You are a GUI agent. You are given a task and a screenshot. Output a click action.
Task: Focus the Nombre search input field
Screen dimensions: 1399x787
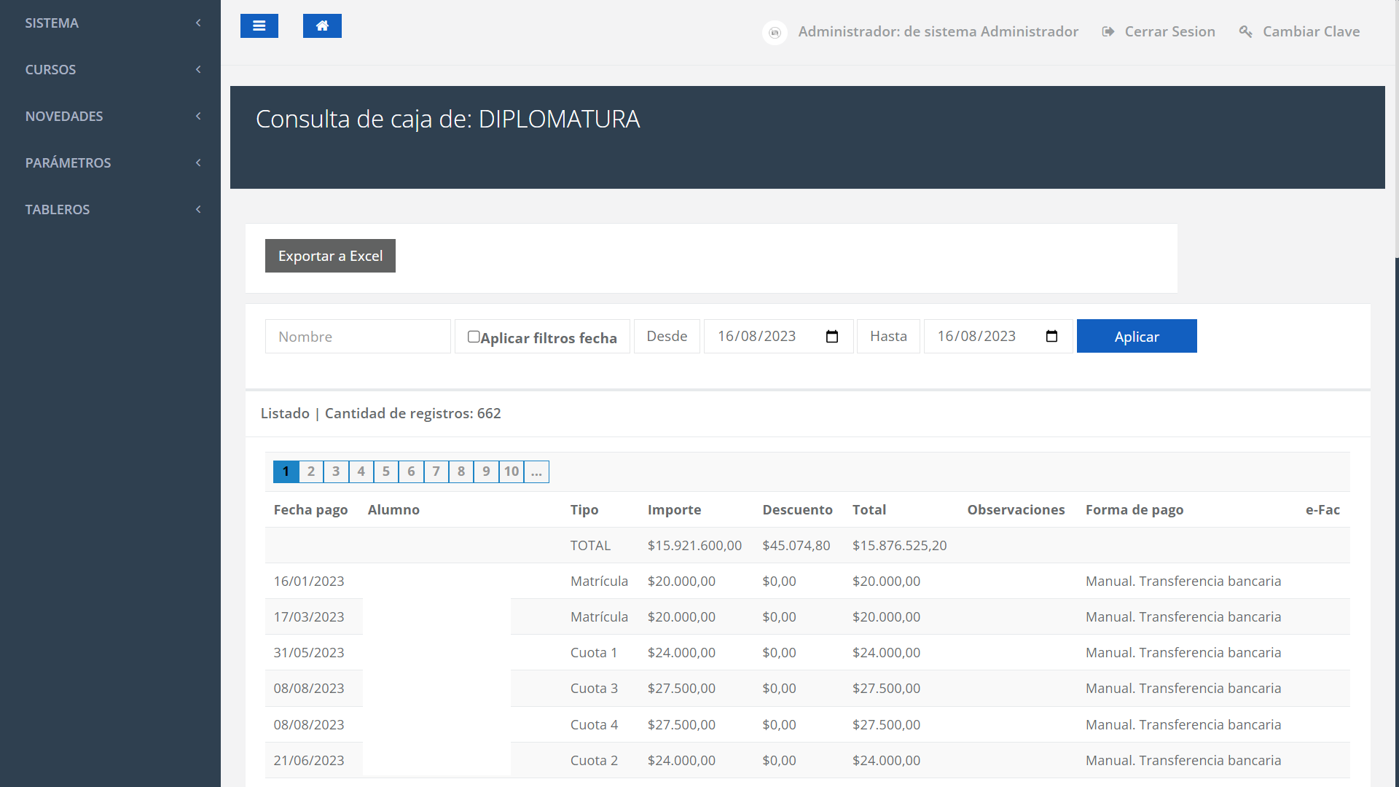click(x=358, y=337)
